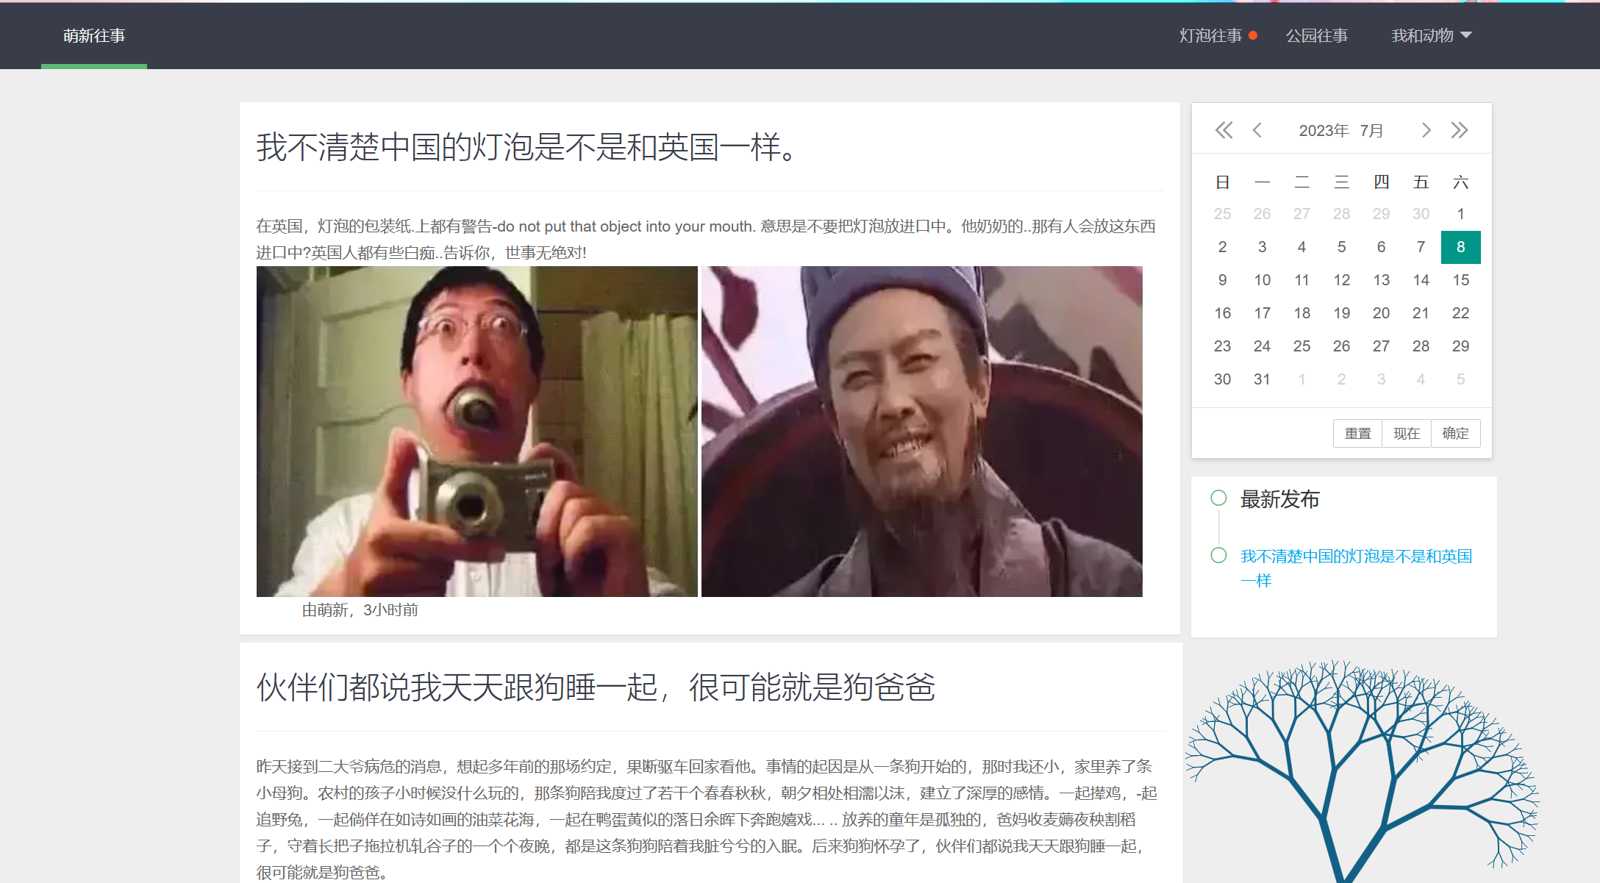This screenshot has height=883, width=1600.
Task: Expand the 我和动物 dropdown menu
Action: (x=1431, y=35)
